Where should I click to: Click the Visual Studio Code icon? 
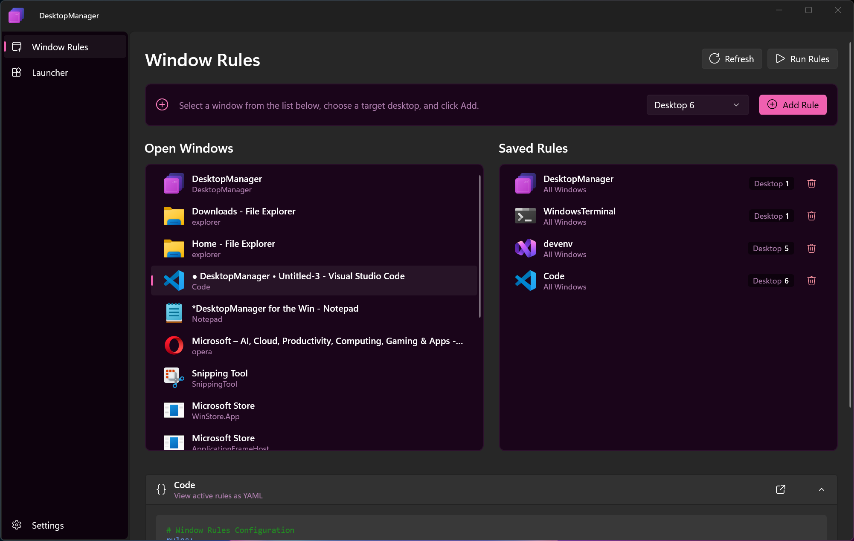[x=174, y=281]
